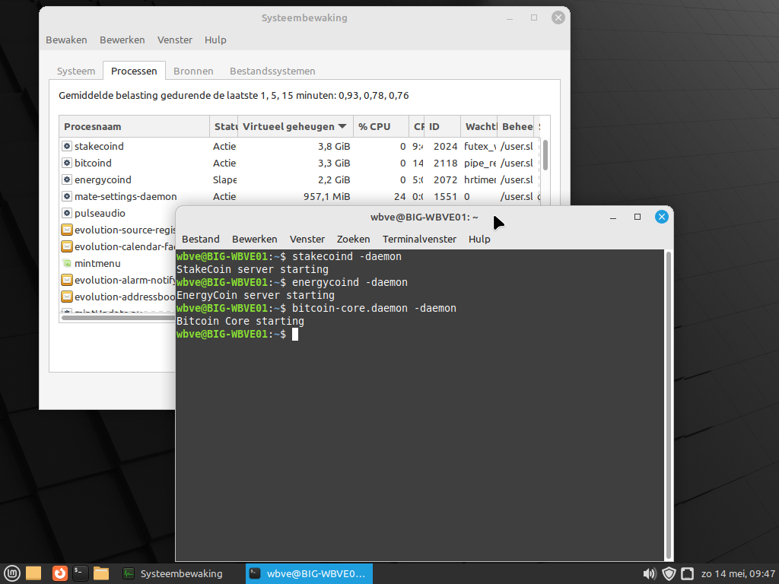Sort processes by the Wachtkanaal column header
The height and width of the screenshot is (584, 779).
click(x=479, y=127)
